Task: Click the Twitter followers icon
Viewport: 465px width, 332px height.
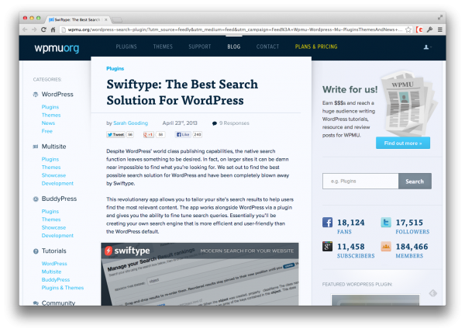Action: [386, 222]
